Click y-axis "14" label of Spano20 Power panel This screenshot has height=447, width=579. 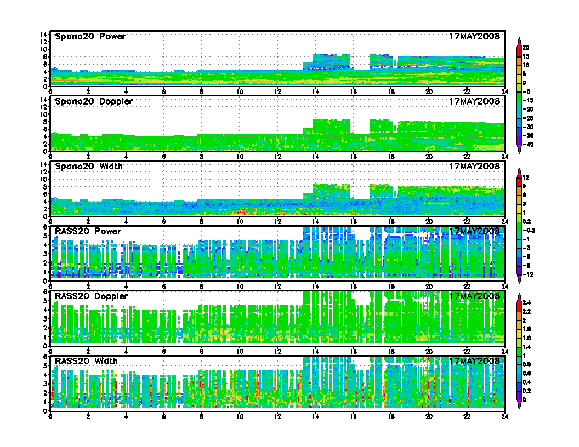44,35
